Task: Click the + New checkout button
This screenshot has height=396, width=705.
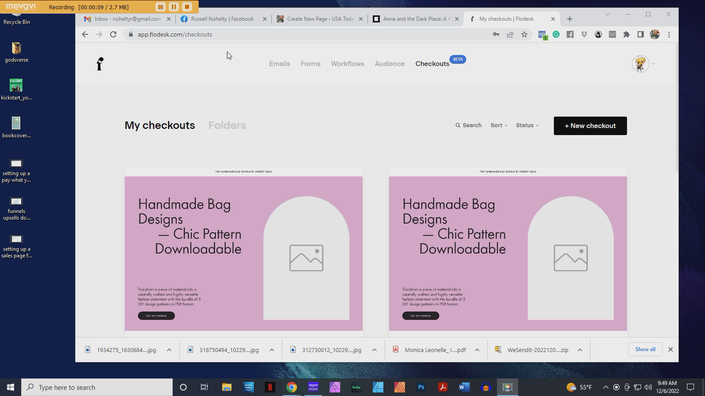Action: click(590, 125)
